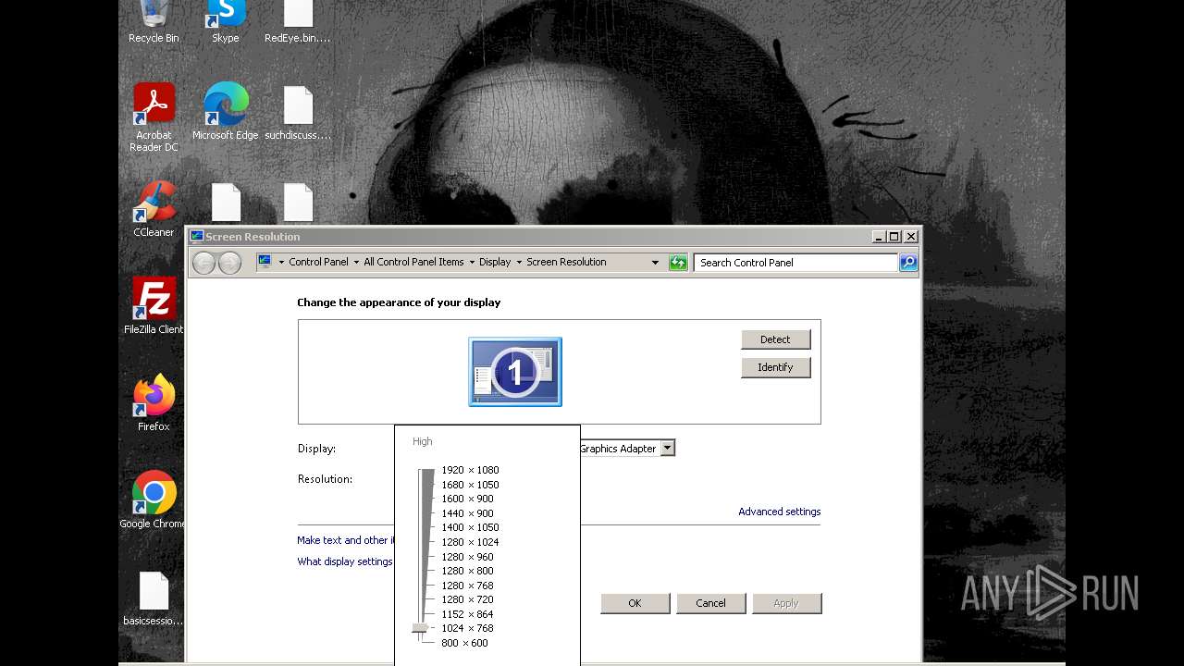Choose 1280 × 768 resolution
This screenshot has height=666, width=1184.
tap(467, 586)
